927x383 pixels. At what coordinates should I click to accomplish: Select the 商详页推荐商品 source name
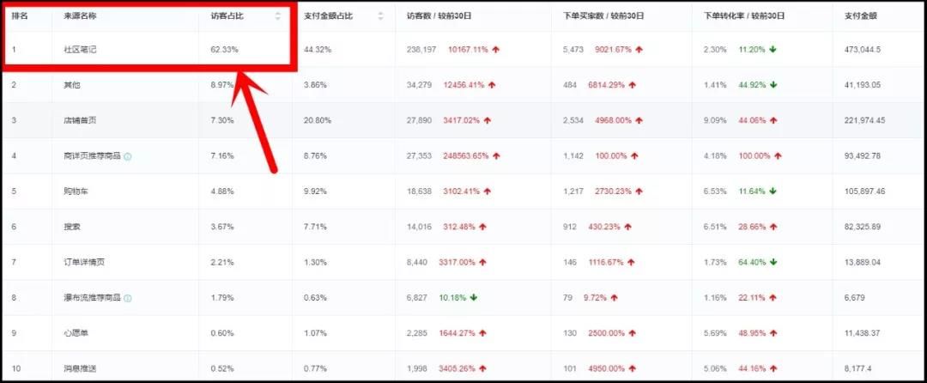92,156
